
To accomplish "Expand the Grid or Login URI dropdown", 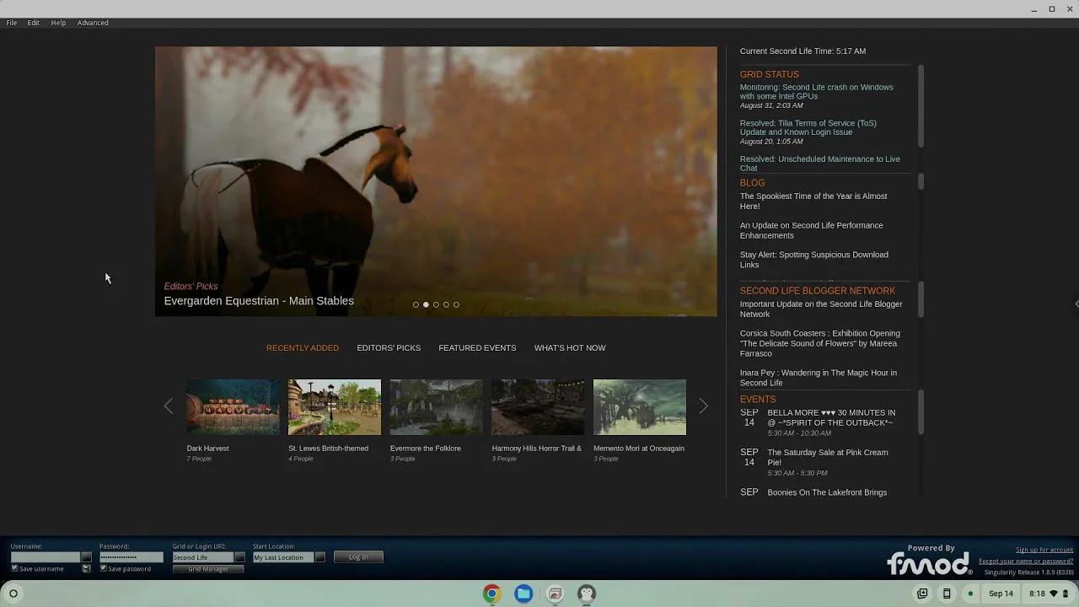I will click(x=239, y=557).
